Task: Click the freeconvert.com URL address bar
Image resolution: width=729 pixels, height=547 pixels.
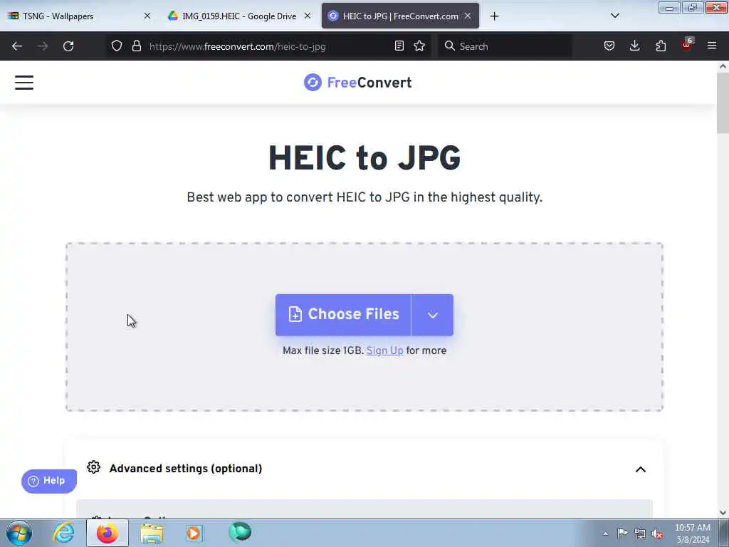Action: point(268,46)
